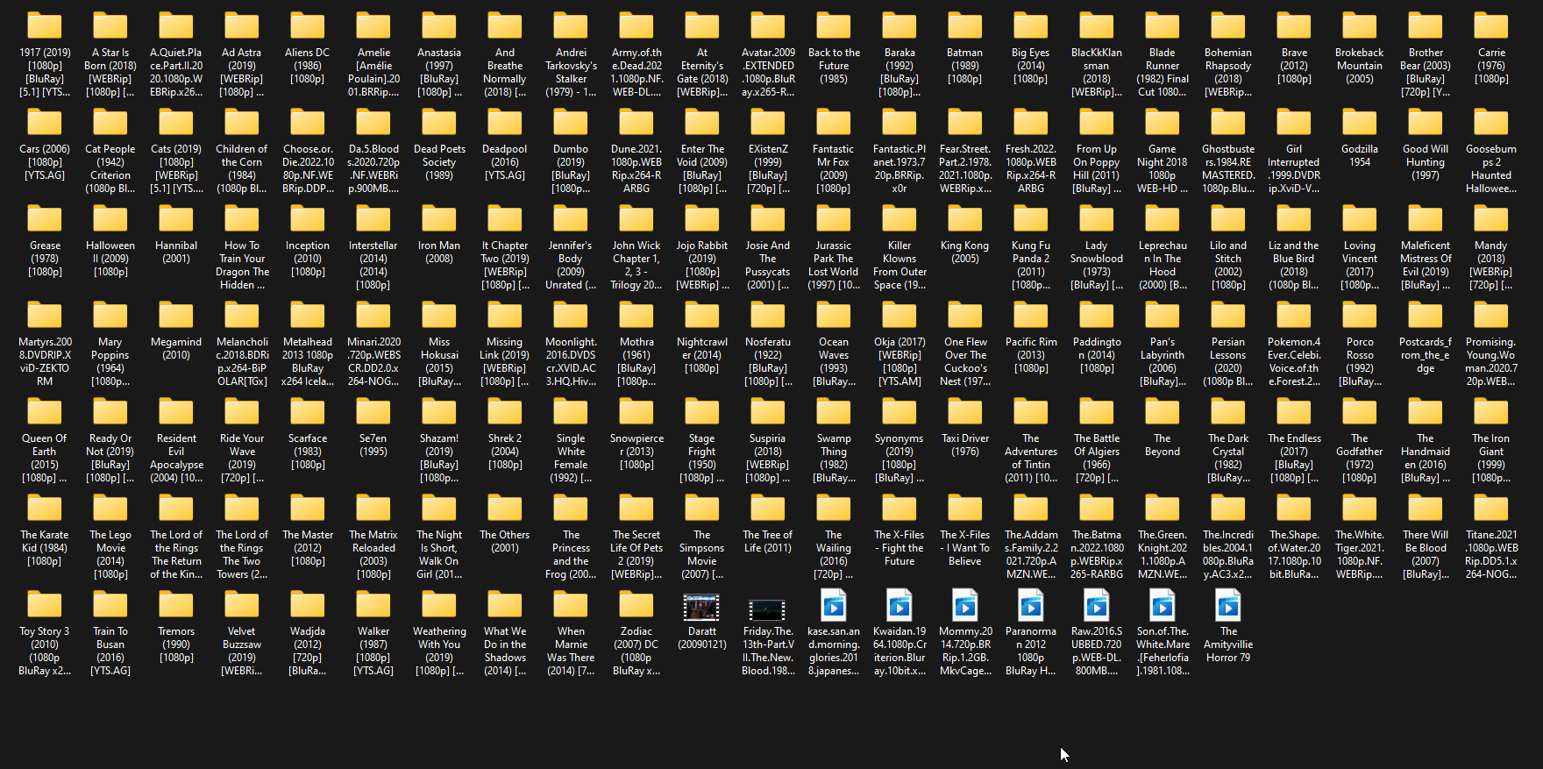Select the Brave (2012) folder icon
Image resolution: width=1543 pixels, height=769 pixels.
point(1294,26)
